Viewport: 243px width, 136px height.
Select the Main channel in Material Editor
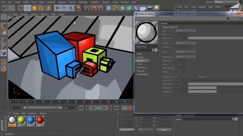[139, 54]
